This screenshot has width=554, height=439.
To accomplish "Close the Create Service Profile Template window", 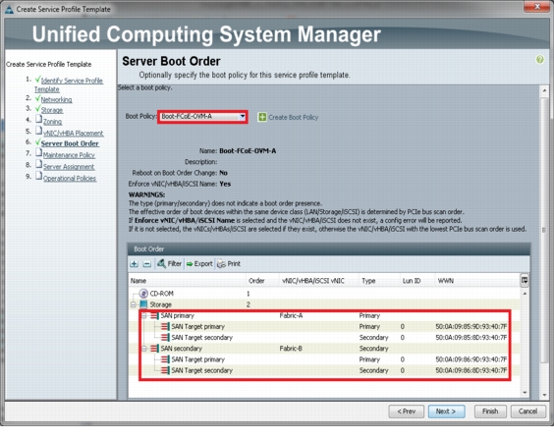I will click(x=536, y=6).
